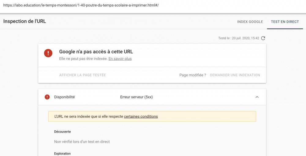306x156 pixels.
Task: Click the Erreur serveur (5xx) status text
Action: point(136,97)
